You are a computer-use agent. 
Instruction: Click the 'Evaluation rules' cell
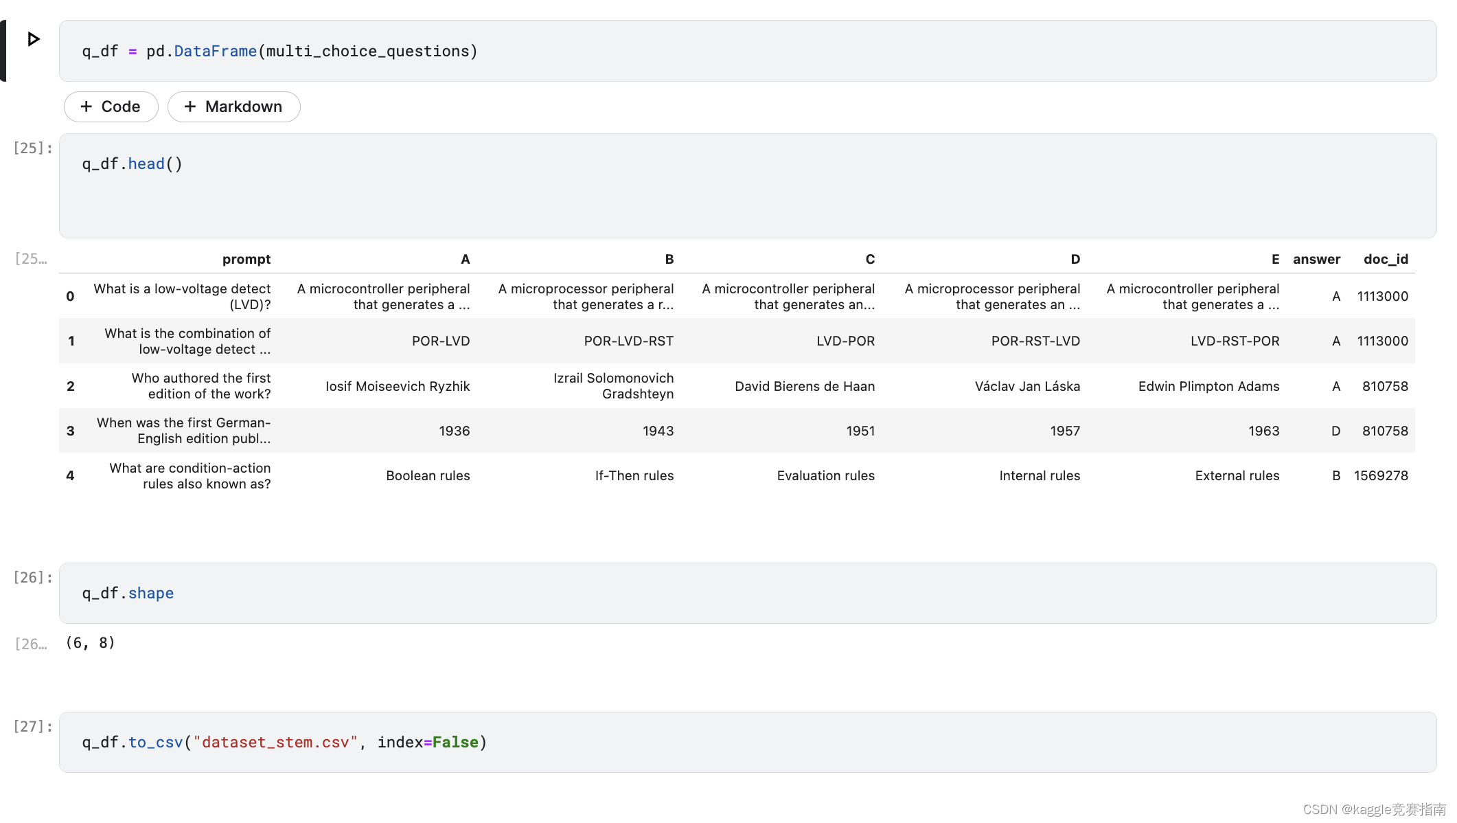click(825, 475)
